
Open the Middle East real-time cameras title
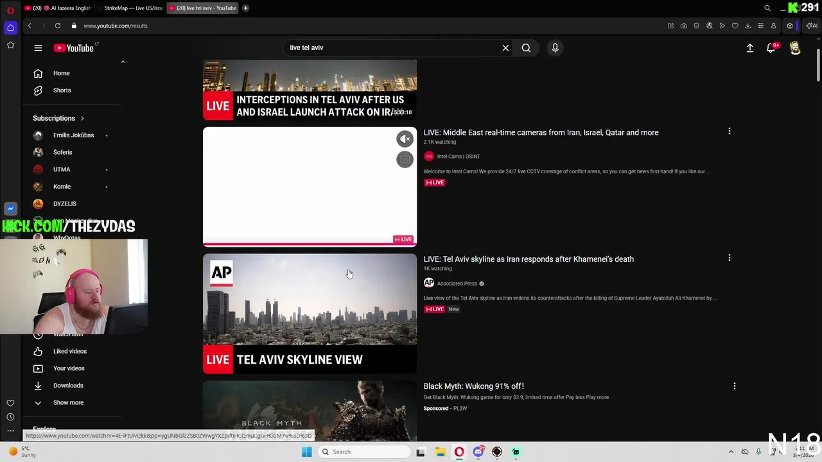tap(541, 133)
